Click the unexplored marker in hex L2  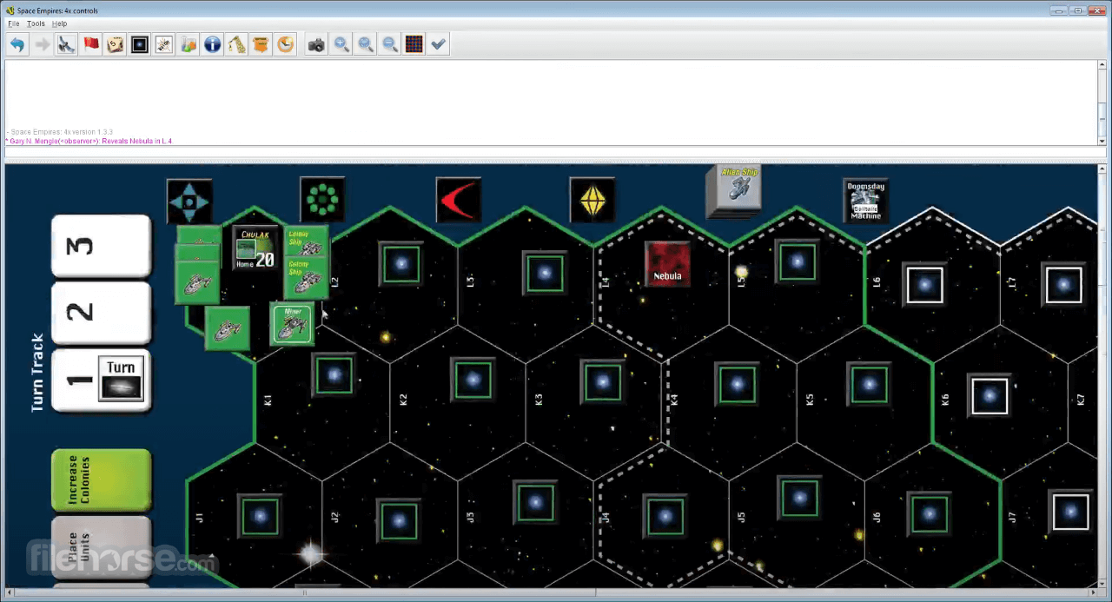pos(400,264)
